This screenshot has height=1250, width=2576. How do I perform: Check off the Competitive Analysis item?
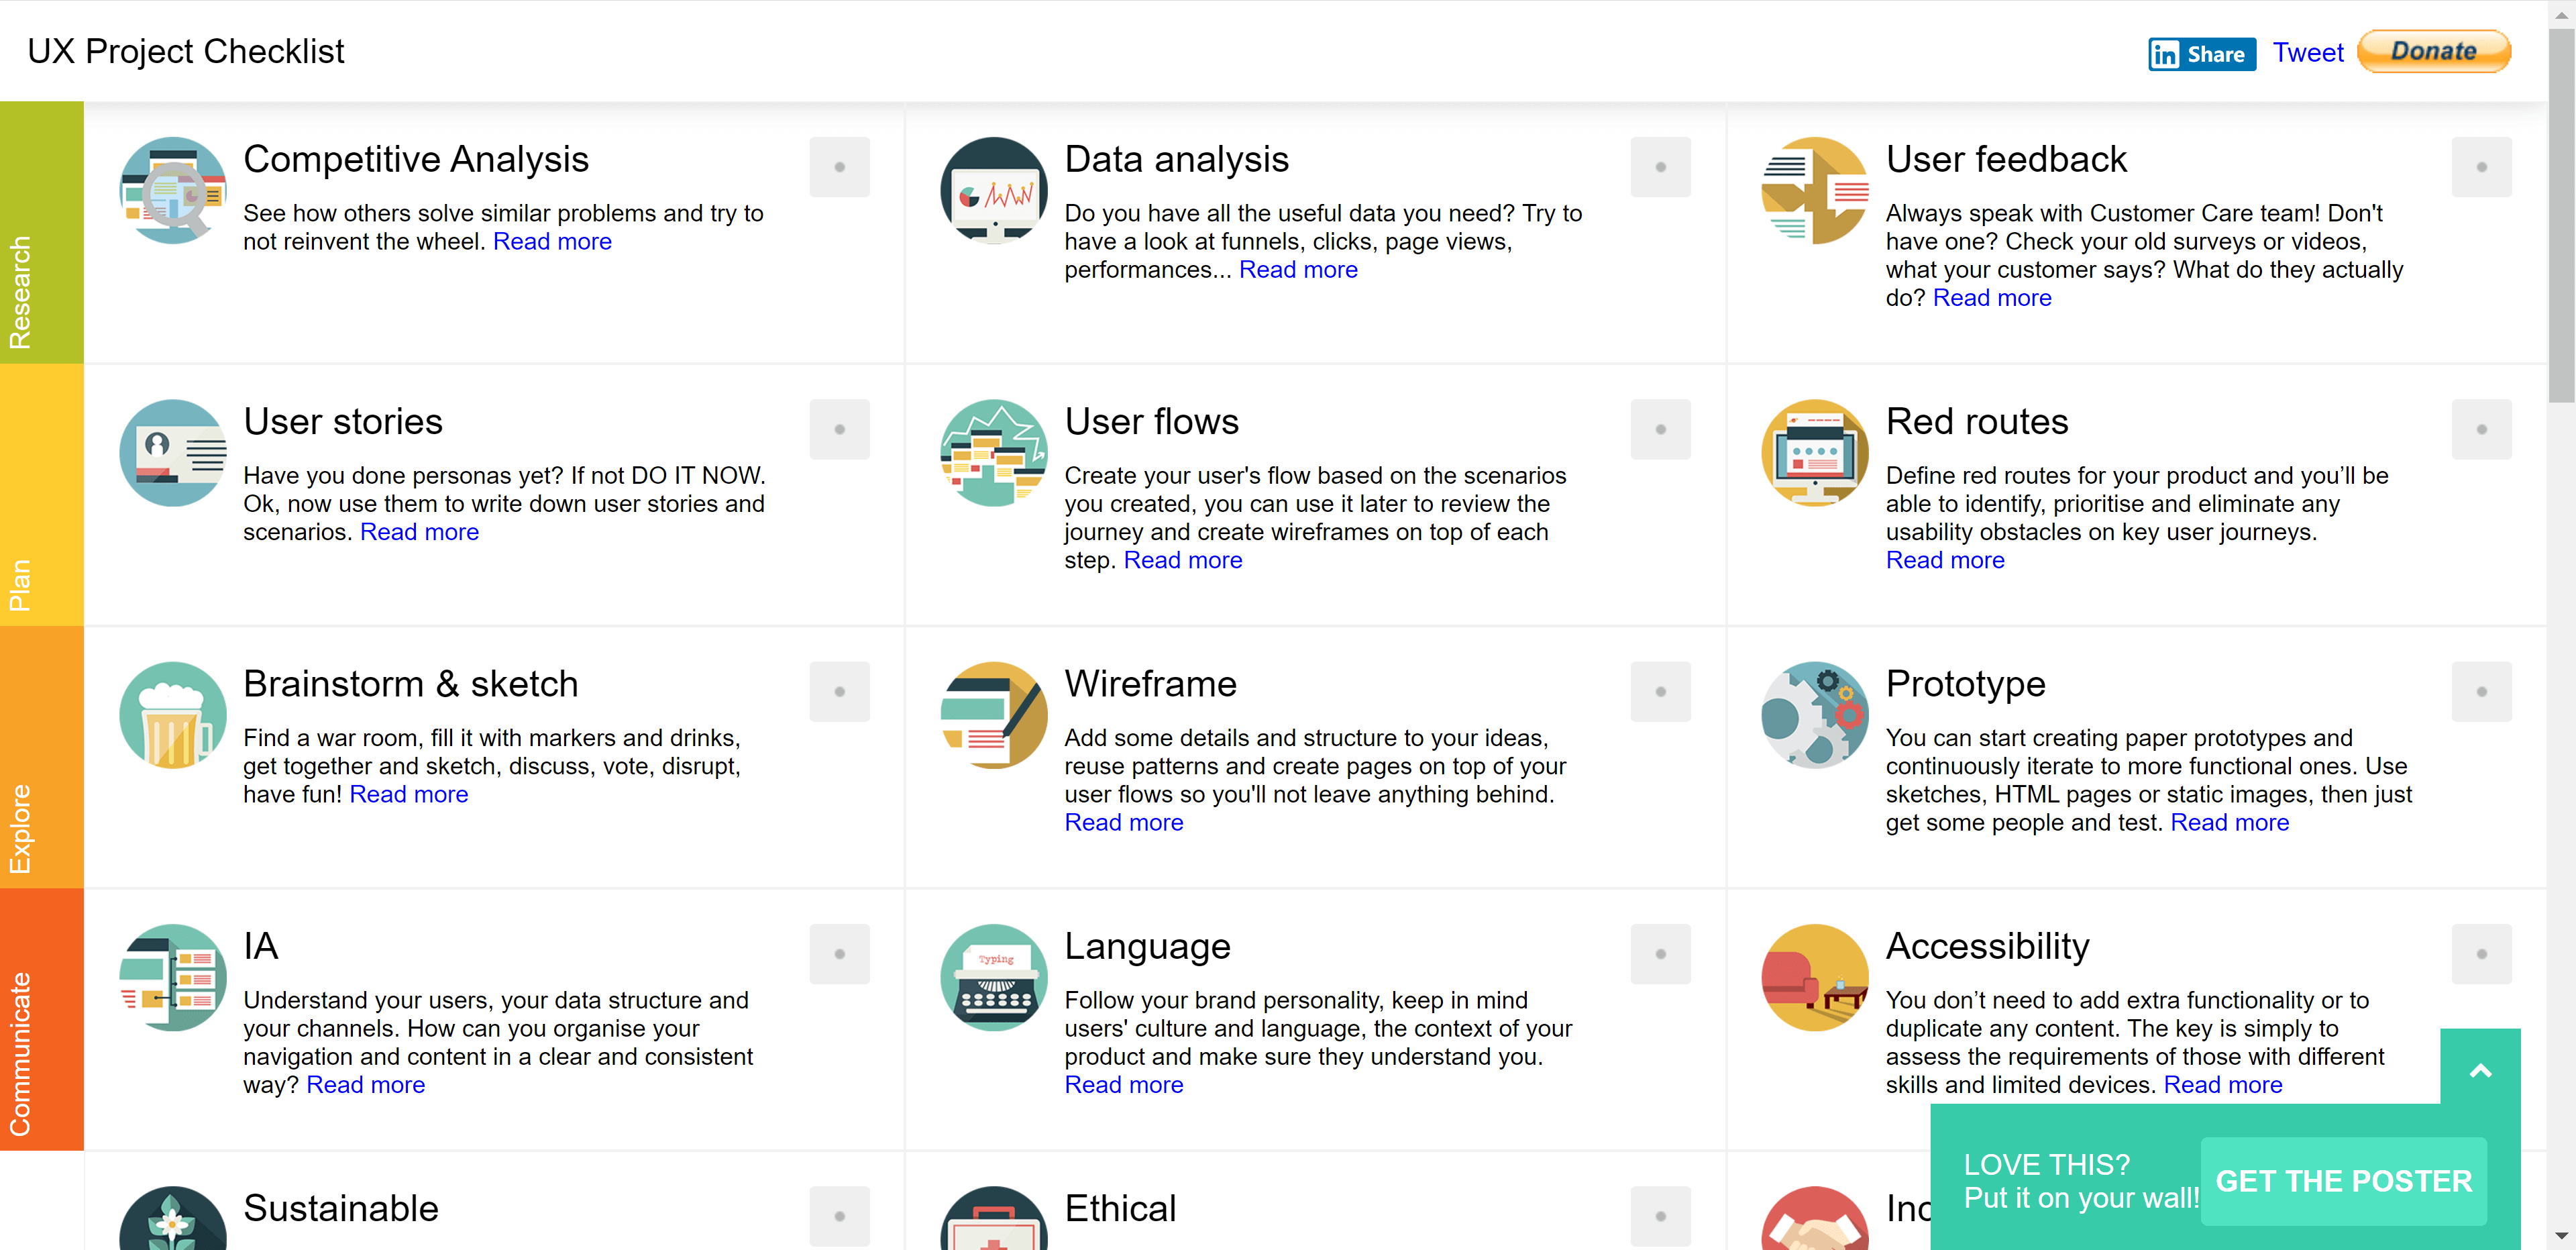pyautogui.click(x=839, y=167)
